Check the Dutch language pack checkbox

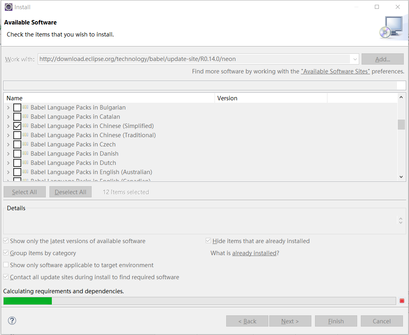coord(17,163)
